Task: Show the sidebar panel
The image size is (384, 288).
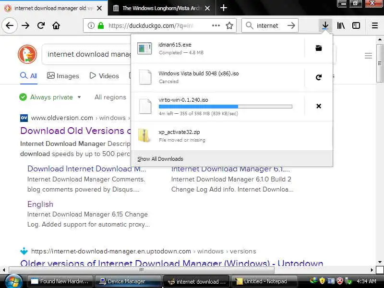Action: point(356,25)
